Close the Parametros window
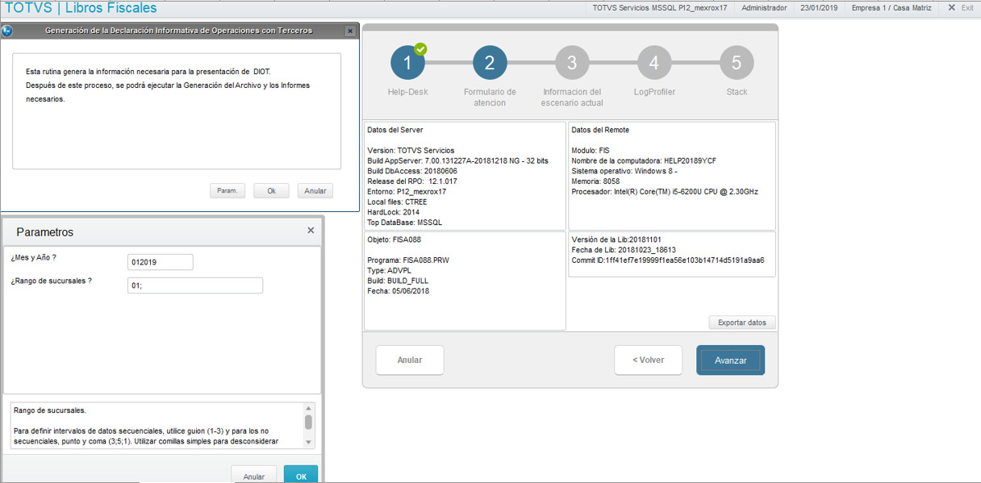Image resolution: width=981 pixels, height=483 pixels. [311, 231]
